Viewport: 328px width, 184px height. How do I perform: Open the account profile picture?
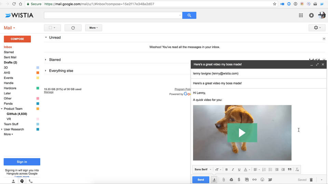click(322, 15)
